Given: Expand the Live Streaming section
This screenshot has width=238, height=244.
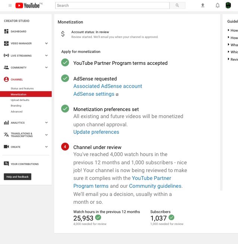Looking at the screenshot, I should [x=47, y=56].
